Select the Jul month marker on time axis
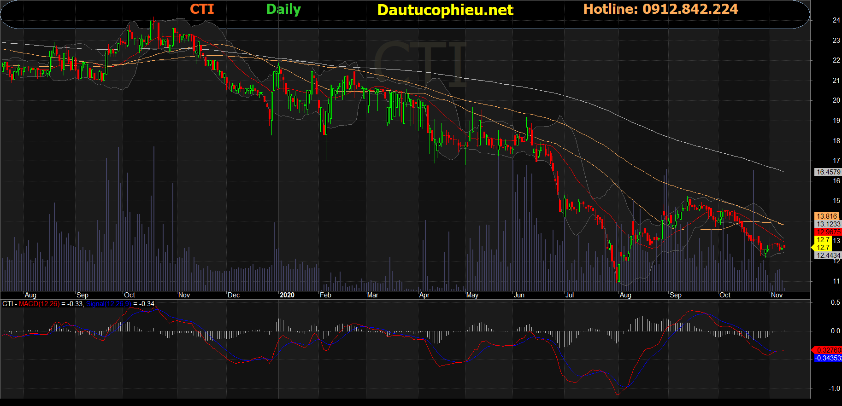 570,295
